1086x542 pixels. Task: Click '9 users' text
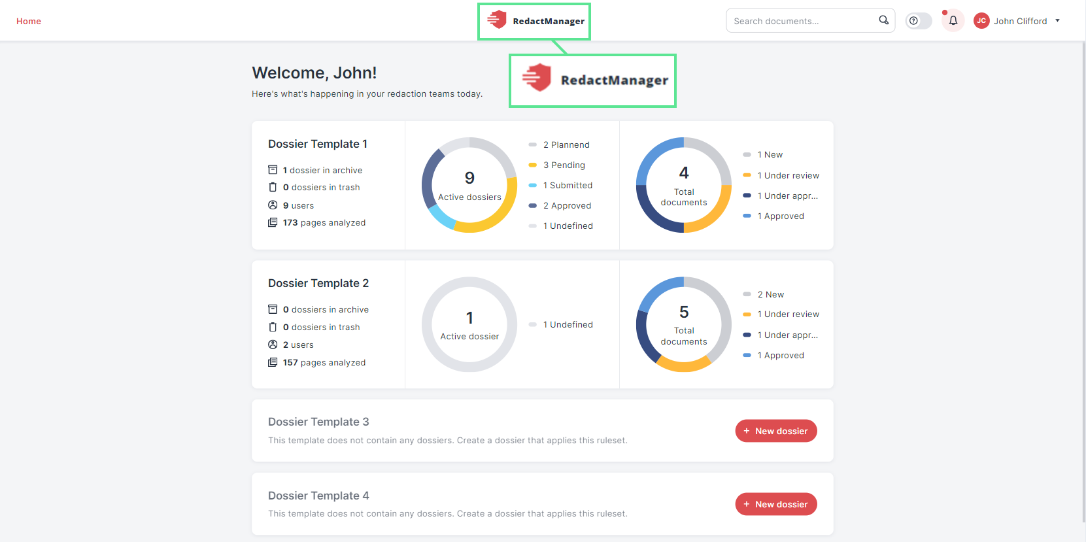(x=298, y=205)
